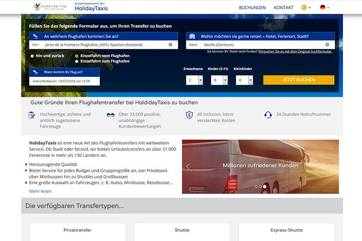Select 'Einzelfahrt vom Flughafen' option
This screenshot has height=241, width=362.
76,56
